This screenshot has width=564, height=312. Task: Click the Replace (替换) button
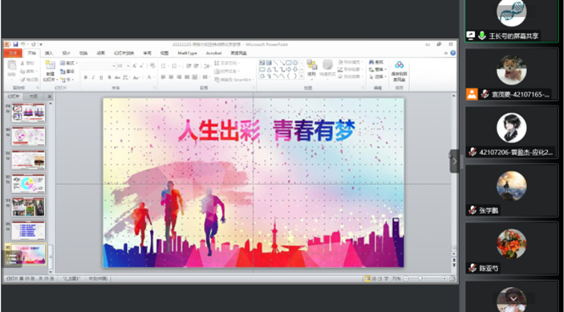(x=378, y=70)
